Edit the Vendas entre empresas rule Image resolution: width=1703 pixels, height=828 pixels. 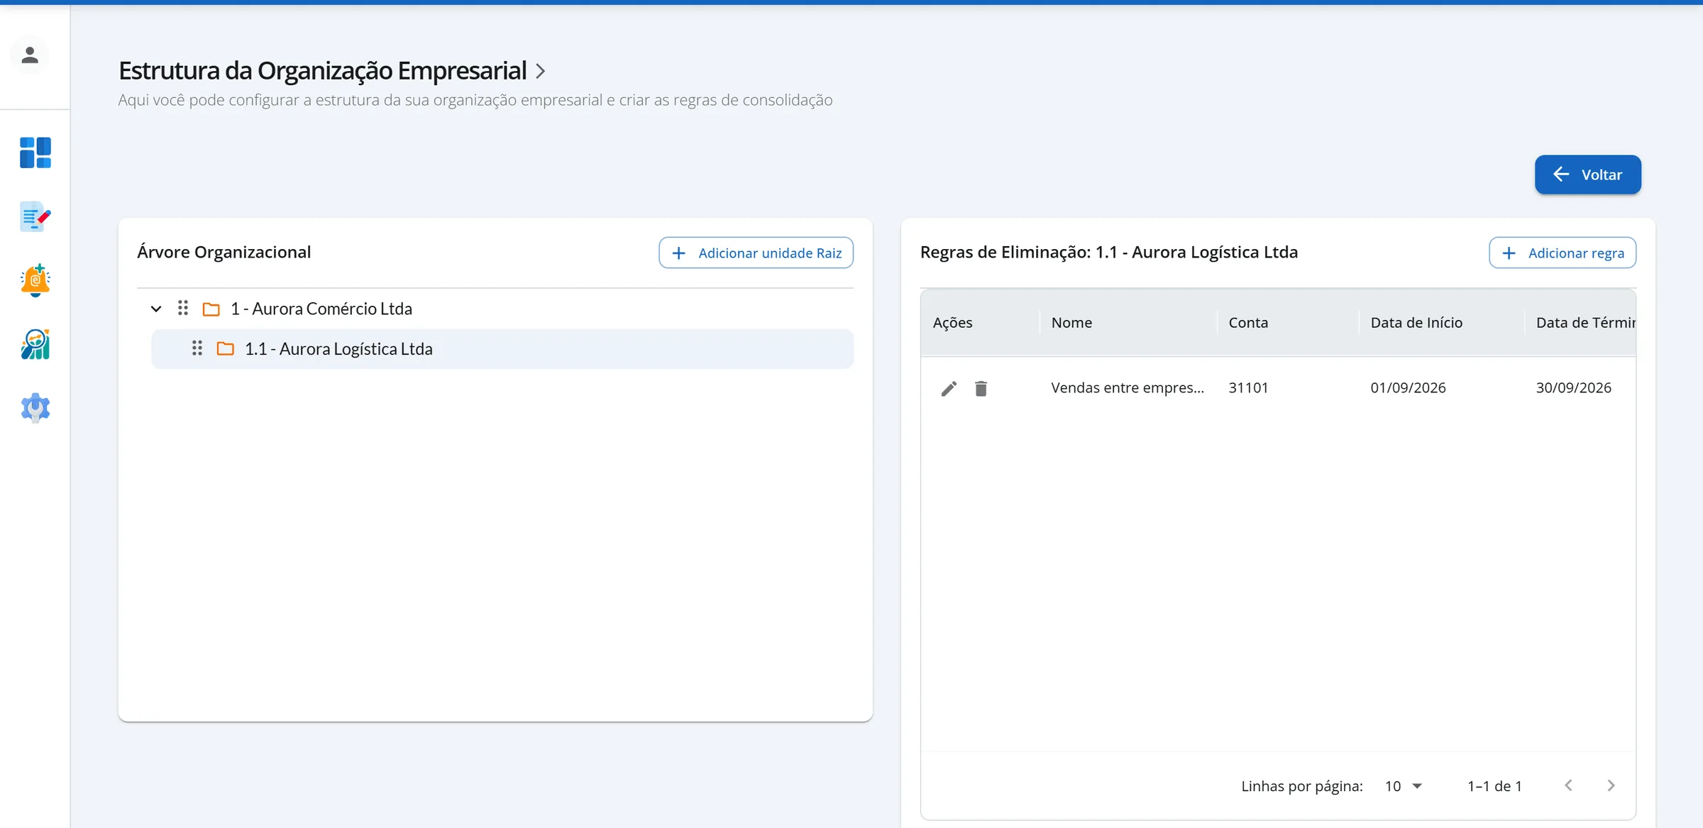[x=949, y=388]
